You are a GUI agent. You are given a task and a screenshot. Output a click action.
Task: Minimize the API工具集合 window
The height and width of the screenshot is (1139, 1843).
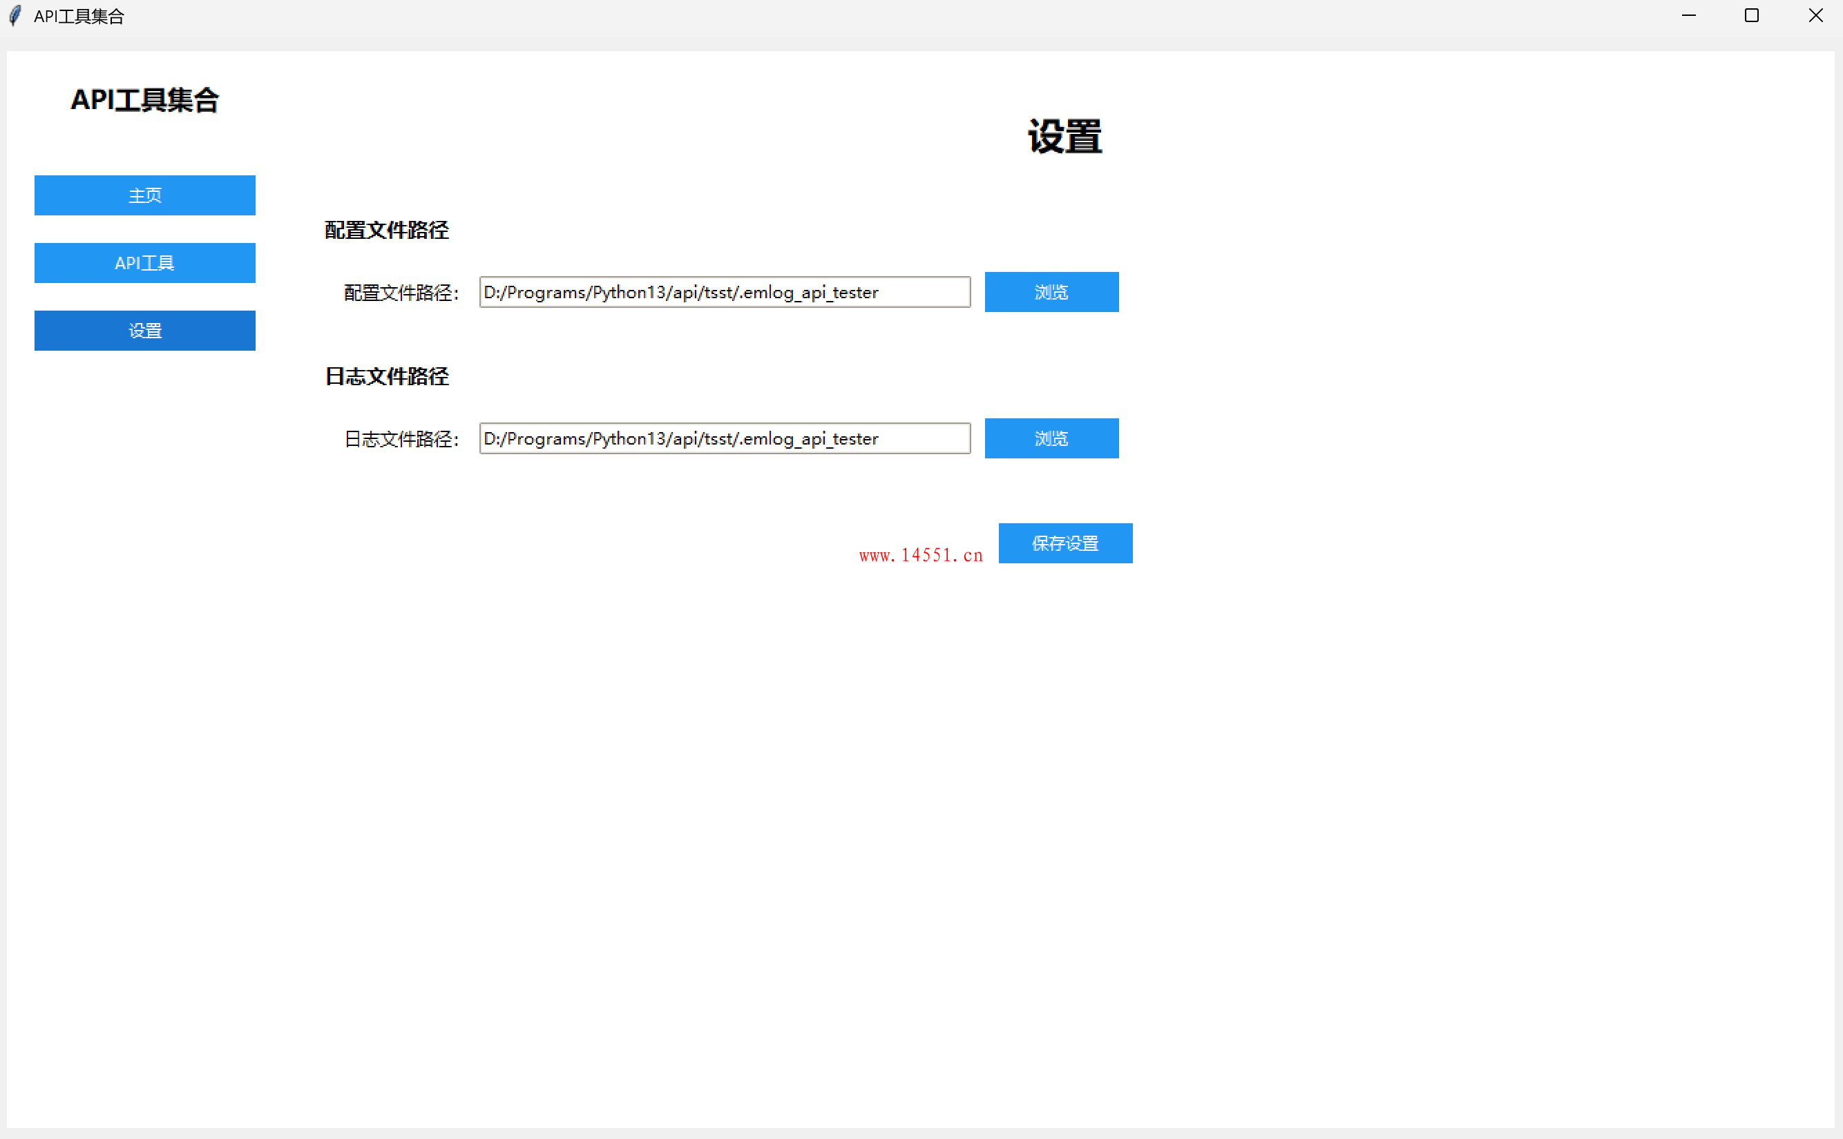click(1688, 16)
